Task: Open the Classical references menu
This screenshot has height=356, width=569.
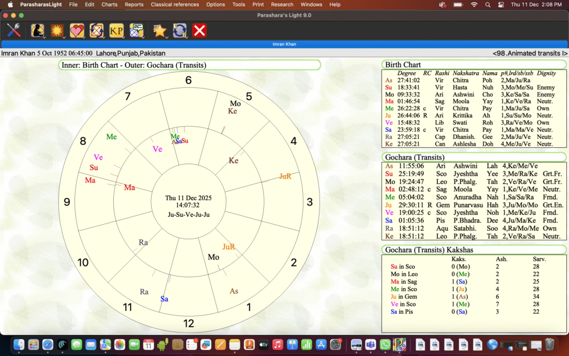Action: (x=174, y=4)
